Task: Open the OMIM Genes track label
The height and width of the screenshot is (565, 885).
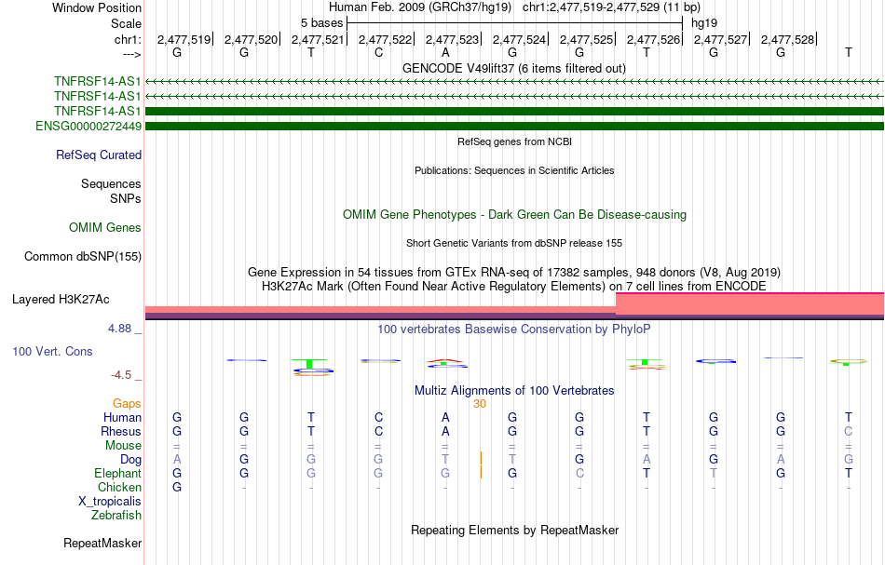Action: (104, 227)
